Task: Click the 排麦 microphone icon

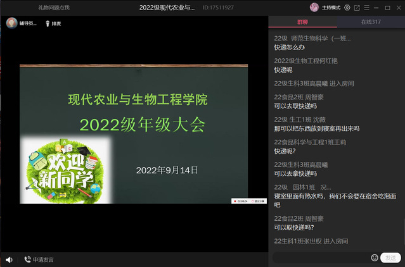Action: [48, 23]
